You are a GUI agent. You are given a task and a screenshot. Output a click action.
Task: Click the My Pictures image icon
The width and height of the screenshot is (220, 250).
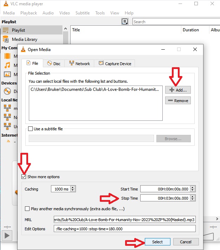(x=7, y=74)
